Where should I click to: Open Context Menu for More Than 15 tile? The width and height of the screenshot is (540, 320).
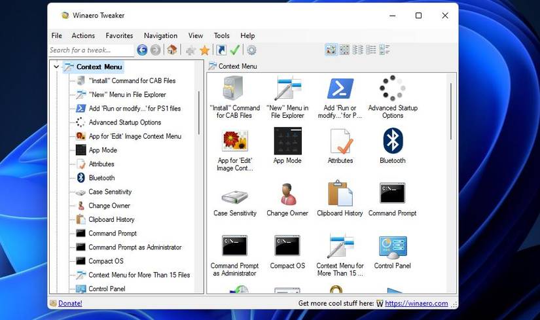(340, 255)
